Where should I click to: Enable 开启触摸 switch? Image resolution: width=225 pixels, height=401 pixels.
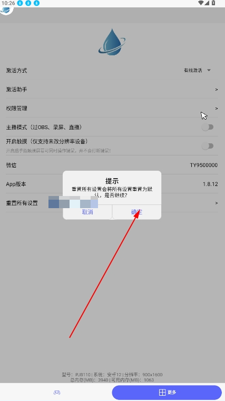[x=208, y=146]
